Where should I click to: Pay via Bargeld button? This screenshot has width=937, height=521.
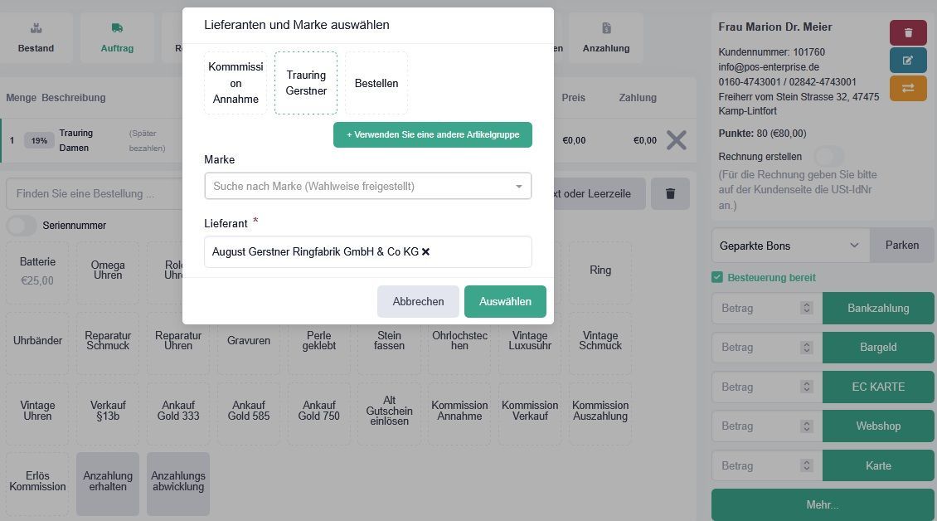click(x=878, y=347)
